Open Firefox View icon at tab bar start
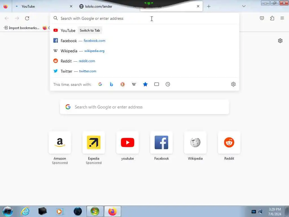The height and width of the screenshot is (217, 289). [x=6, y=6]
